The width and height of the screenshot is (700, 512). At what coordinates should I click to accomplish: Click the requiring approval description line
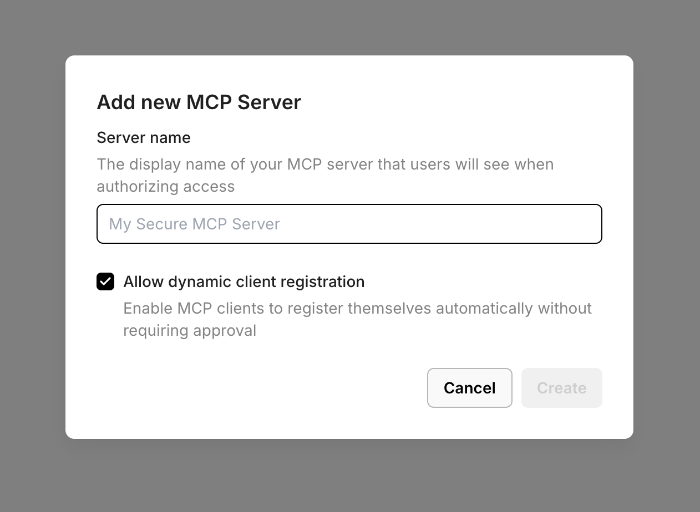(x=190, y=330)
